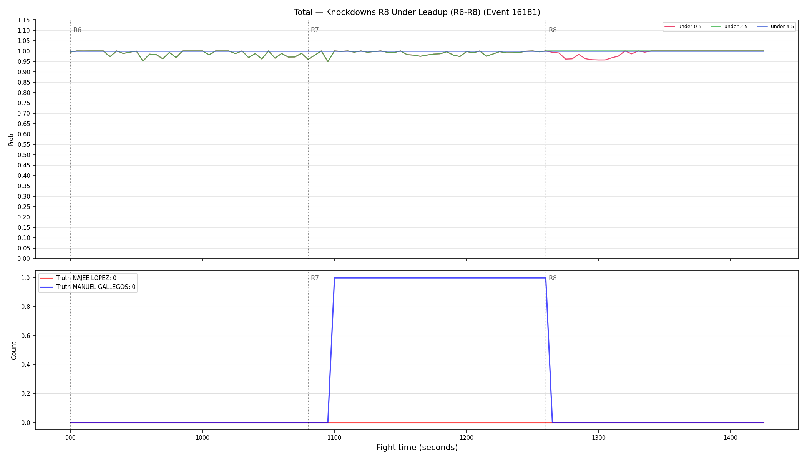Click the 0.95 tick on Prob axis

click(x=23, y=62)
